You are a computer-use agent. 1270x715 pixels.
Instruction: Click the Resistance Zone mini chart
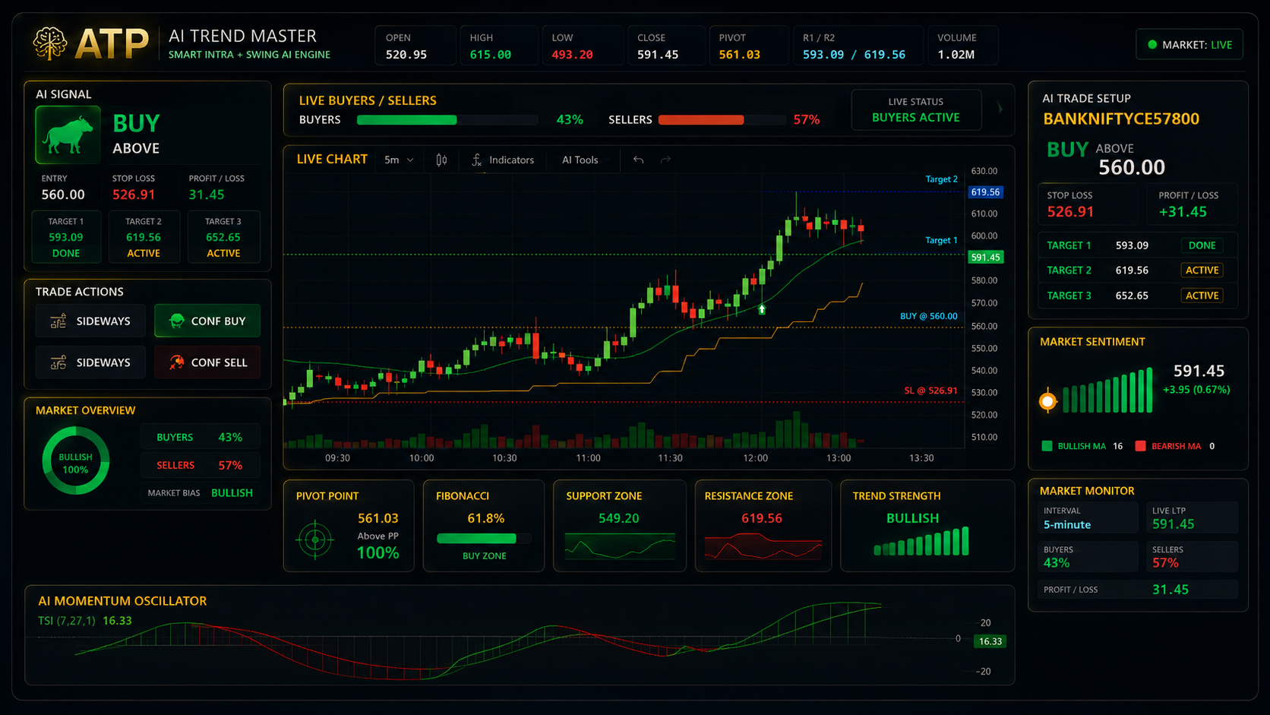(763, 546)
